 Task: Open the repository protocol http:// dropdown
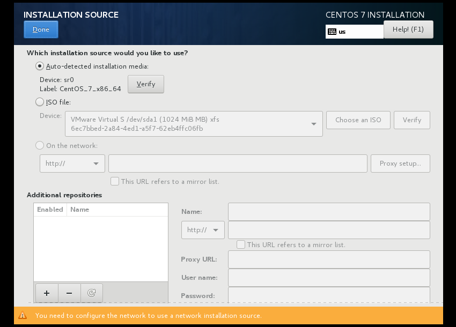203,230
